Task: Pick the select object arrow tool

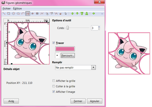Action: click(x=66, y=13)
